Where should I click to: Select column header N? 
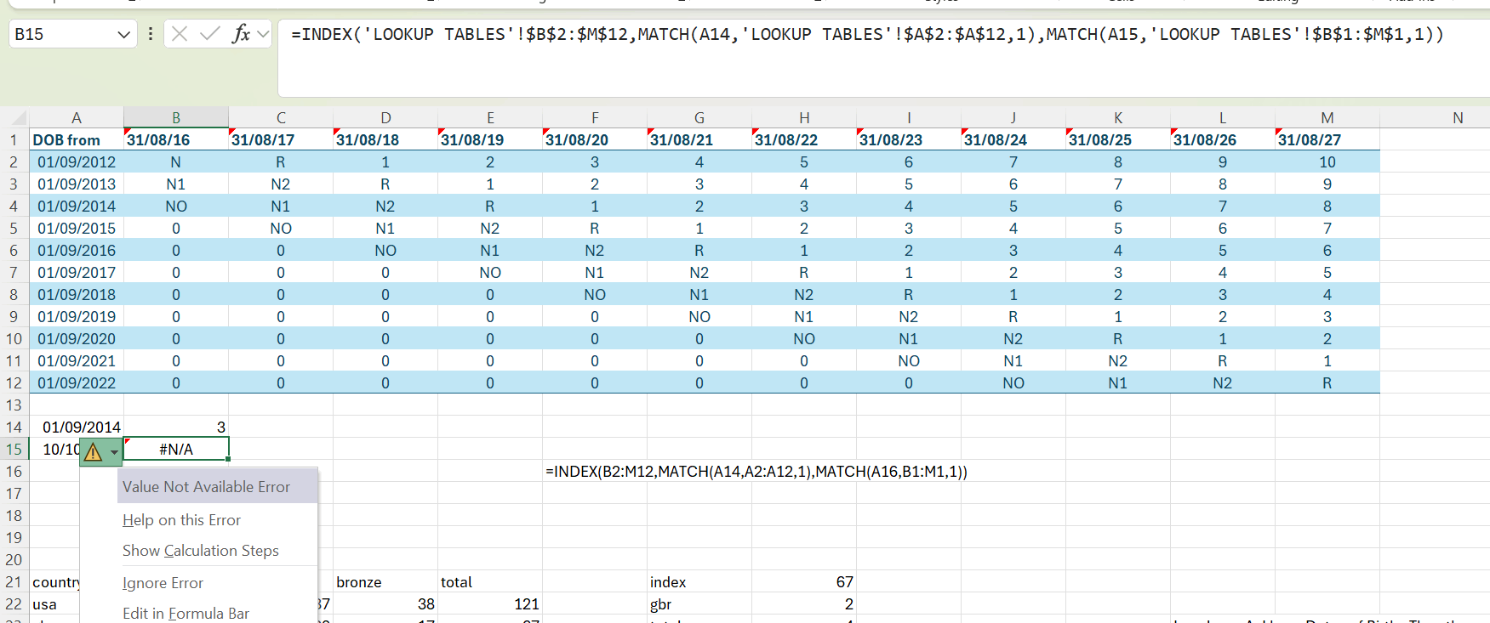point(1458,118)
